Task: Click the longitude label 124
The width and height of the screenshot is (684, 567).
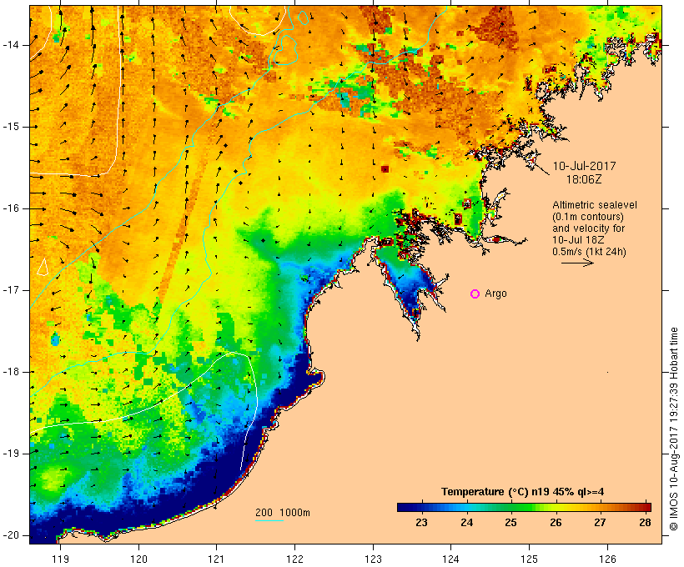Action: point(451,559)
